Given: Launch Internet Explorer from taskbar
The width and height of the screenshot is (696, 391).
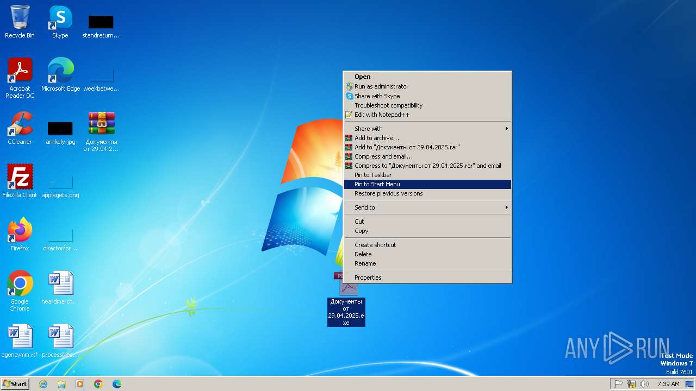Looking at the screenshot, I should tap(43, 384).
